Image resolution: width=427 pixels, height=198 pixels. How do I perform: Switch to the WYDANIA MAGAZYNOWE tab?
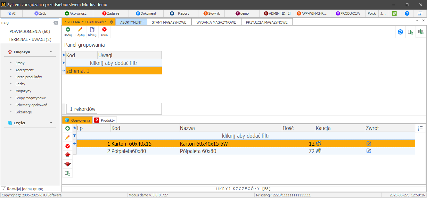tap(216, 22)
